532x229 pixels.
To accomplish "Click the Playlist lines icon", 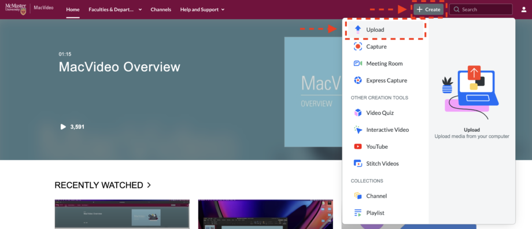I will (x=357, y=213).
